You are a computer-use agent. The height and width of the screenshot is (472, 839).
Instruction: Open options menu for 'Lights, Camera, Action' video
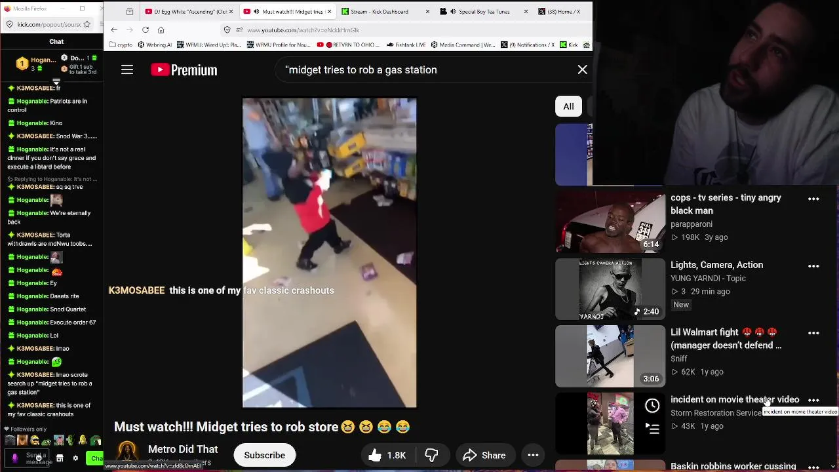(813, 266)
